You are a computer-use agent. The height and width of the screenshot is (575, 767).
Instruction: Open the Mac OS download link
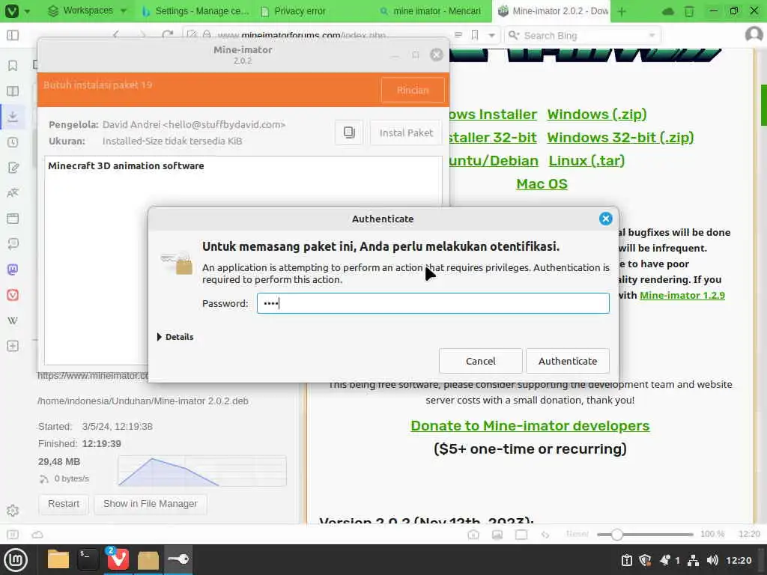[x=542, y=184]
